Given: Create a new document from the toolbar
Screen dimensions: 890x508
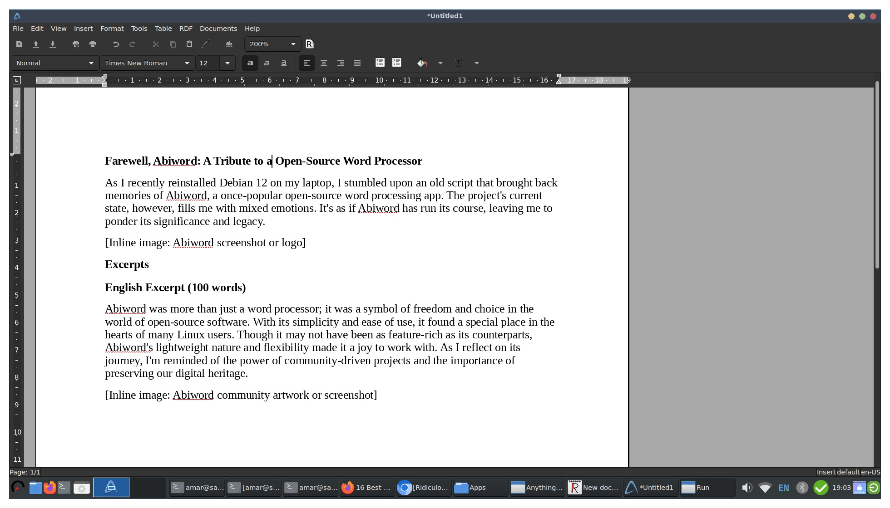Looking at the screenshot, I should [x=19, y=44].
